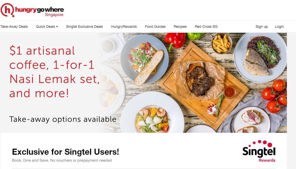Viewport: 296px width, 169px height.
Task: Go to HungryRewards section
Action: [124, 27]
